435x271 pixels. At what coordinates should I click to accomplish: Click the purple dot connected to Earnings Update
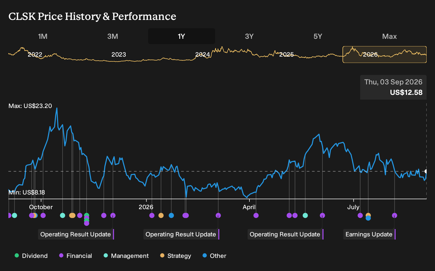click(395, 215)
